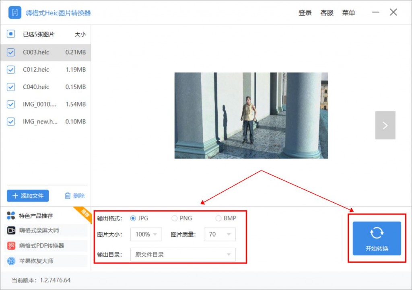Screen dimensions: 412x290
Task: Open the 输出目录 原文件目录 dropdown
Action: pos(183,255)
